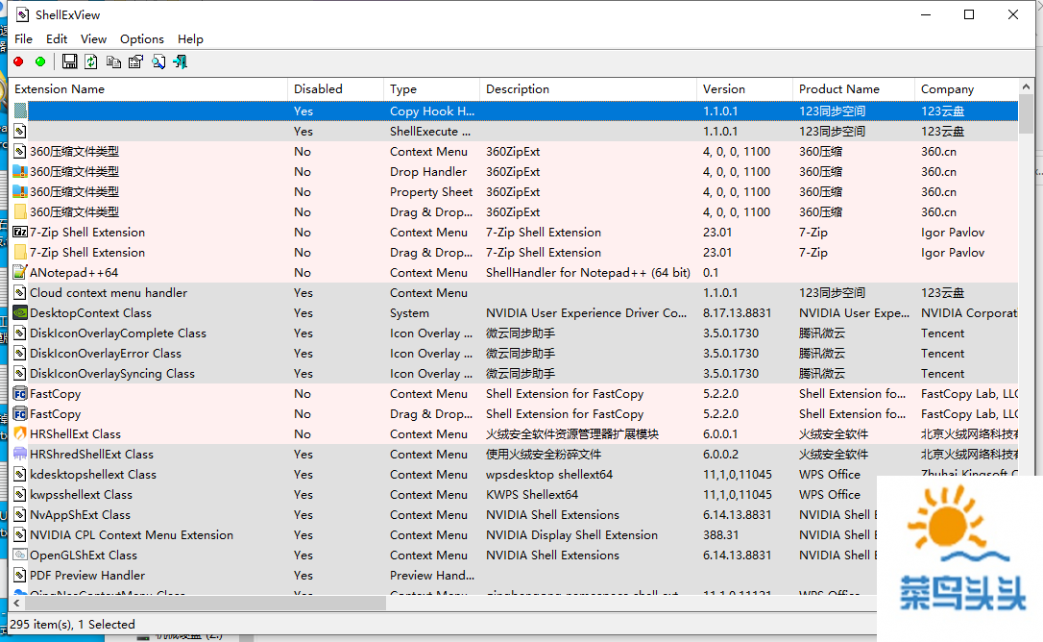Image resolution: width=1043 pixels, height=642 pixels.
Task: Sort by the Description column header
Action: [x=588, y=89]
